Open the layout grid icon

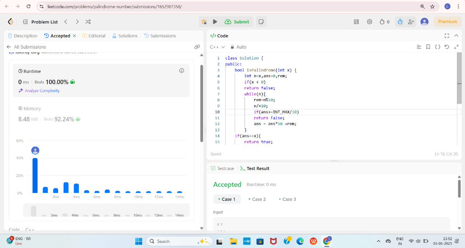pyautogui.click(x=356, y=22)
